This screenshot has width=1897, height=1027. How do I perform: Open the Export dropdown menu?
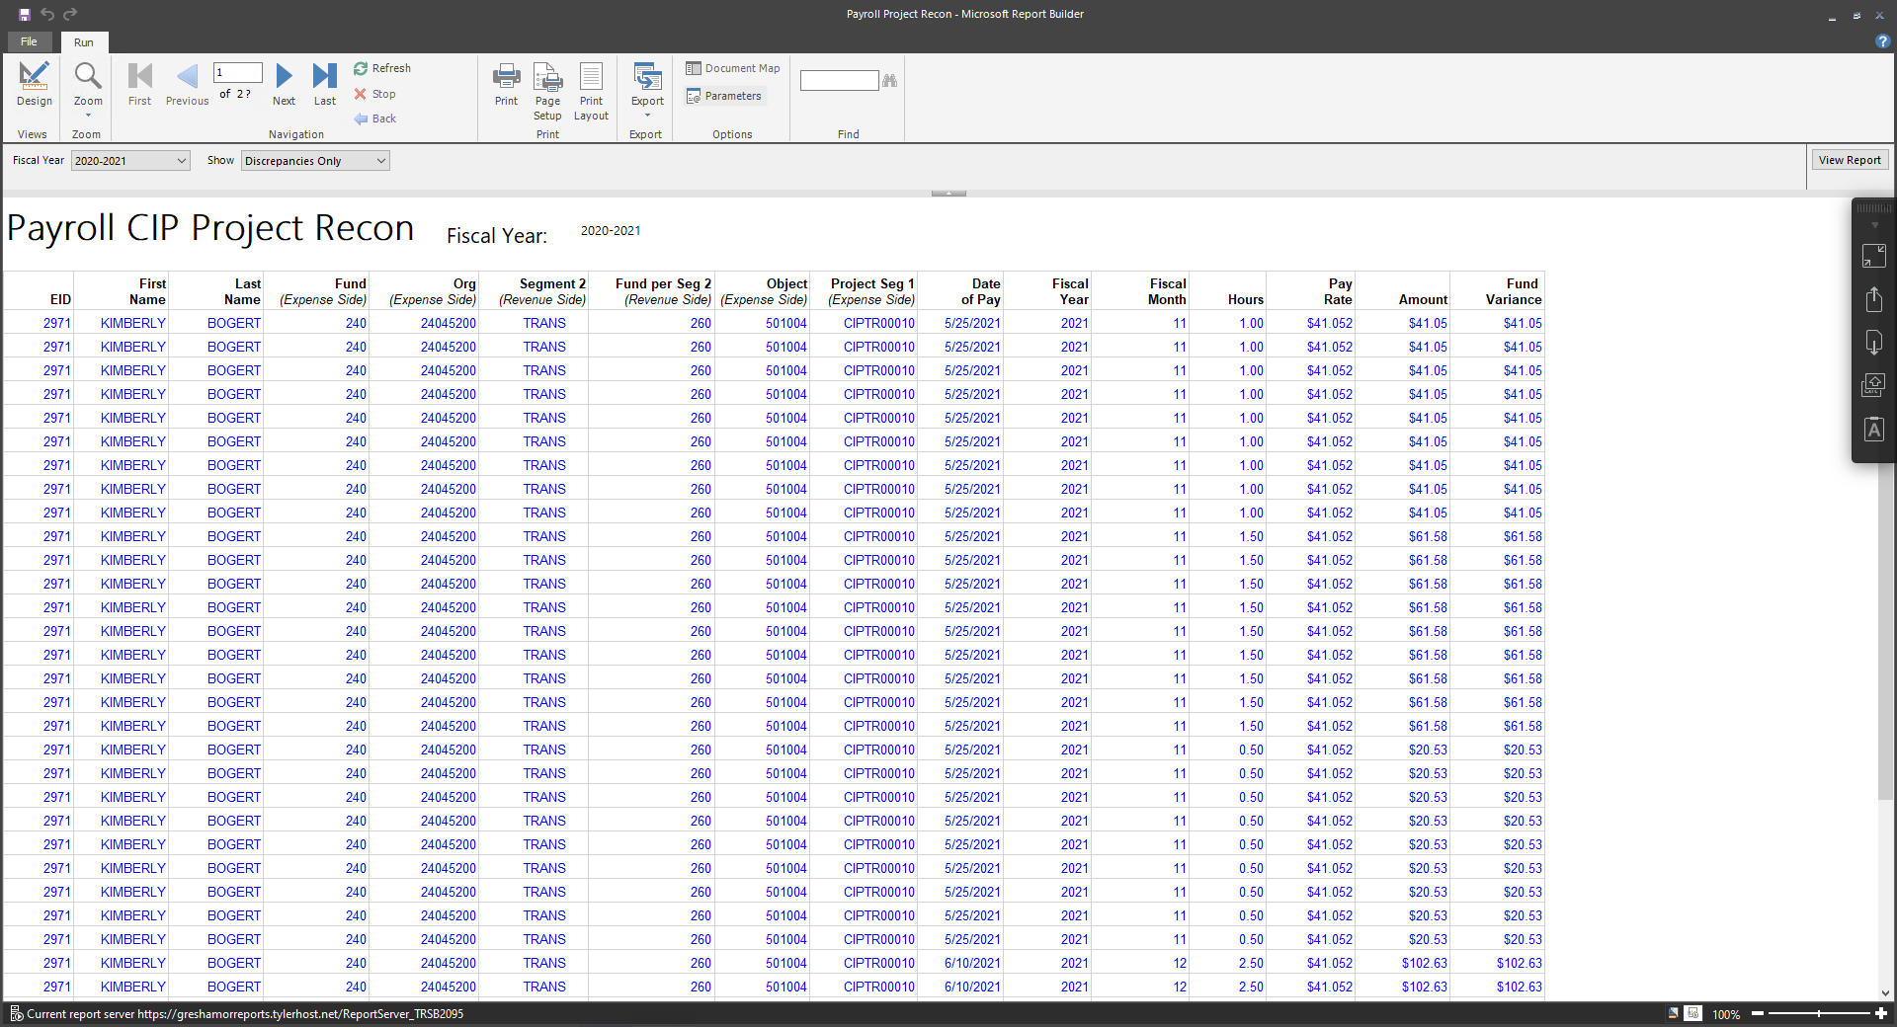(647, 91)
